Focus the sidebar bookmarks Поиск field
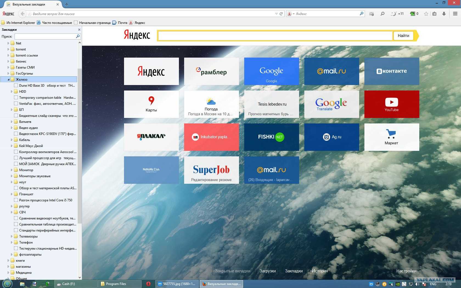The image size is (461, 288). click(45, 36)
